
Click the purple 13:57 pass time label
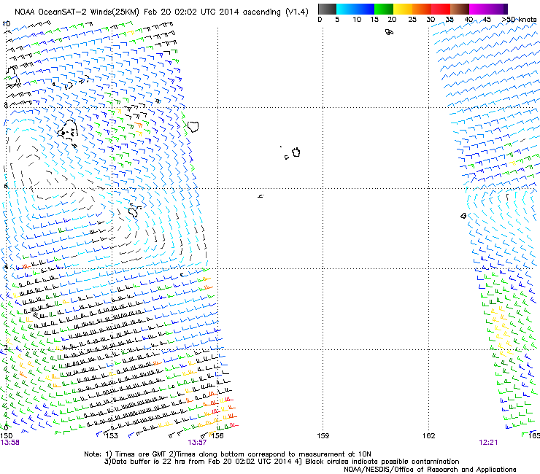point(197,443)
